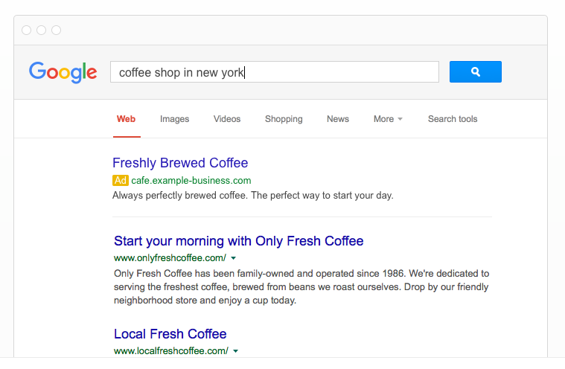Viewport: 565px width, 369px height.
Task: Click the first gray window control circle
Action: pos(27,31)
